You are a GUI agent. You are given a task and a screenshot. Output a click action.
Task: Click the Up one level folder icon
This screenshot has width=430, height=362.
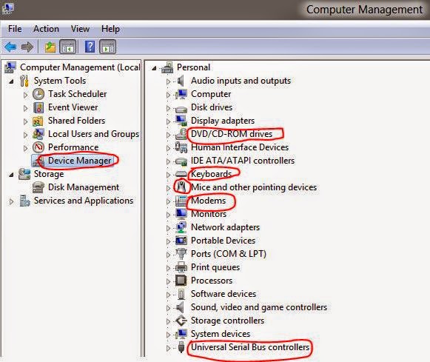50,47
